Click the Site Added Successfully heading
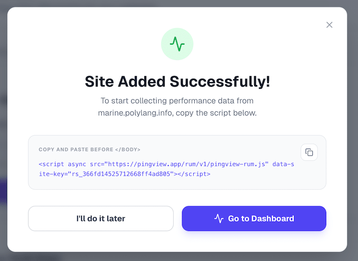Viewport: 358px width, 261px height. pyautogui.click(x=177, y=81)
